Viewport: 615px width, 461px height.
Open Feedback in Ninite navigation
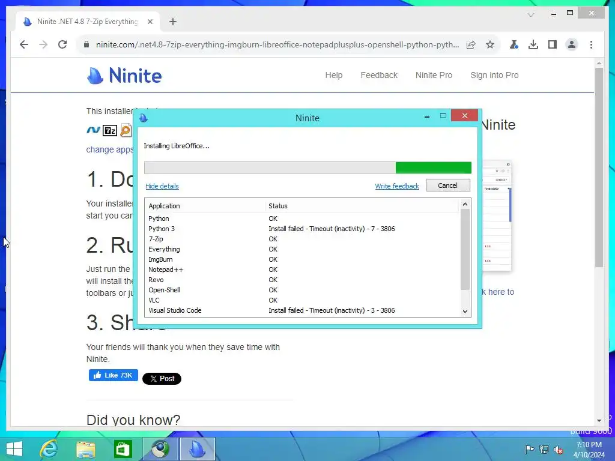[379, 75]
